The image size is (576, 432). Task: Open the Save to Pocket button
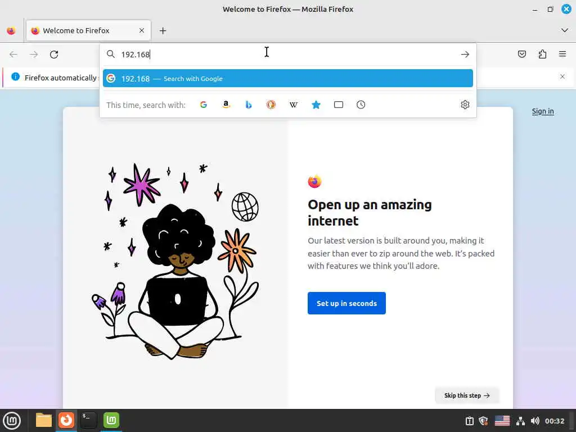point(521,55)
